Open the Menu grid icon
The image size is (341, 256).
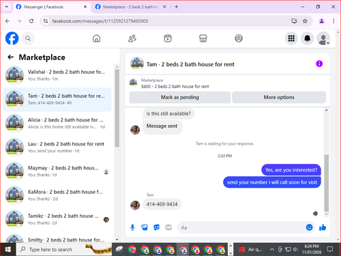click(x=291, y=38)
